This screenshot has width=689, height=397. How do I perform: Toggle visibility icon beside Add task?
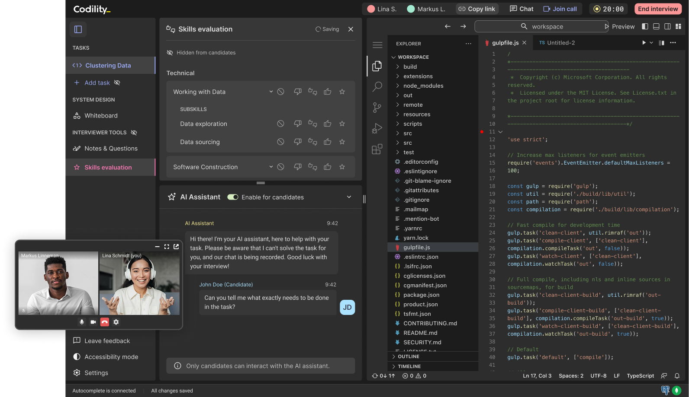point(117,83)
